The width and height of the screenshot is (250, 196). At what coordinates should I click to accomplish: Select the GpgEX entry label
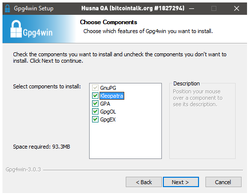pyautogui.click(x=108, y=119)
